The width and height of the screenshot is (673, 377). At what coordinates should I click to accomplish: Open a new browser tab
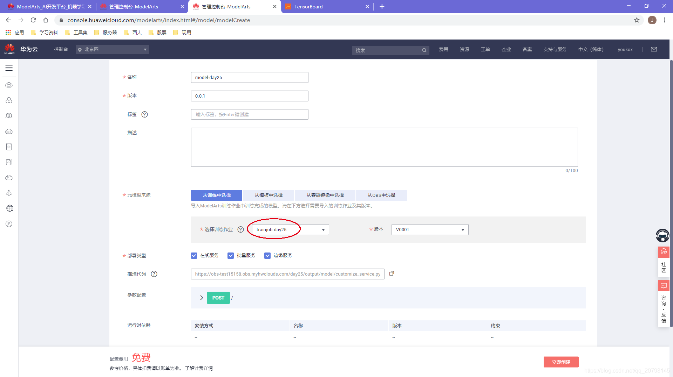(x=382, y=7)
